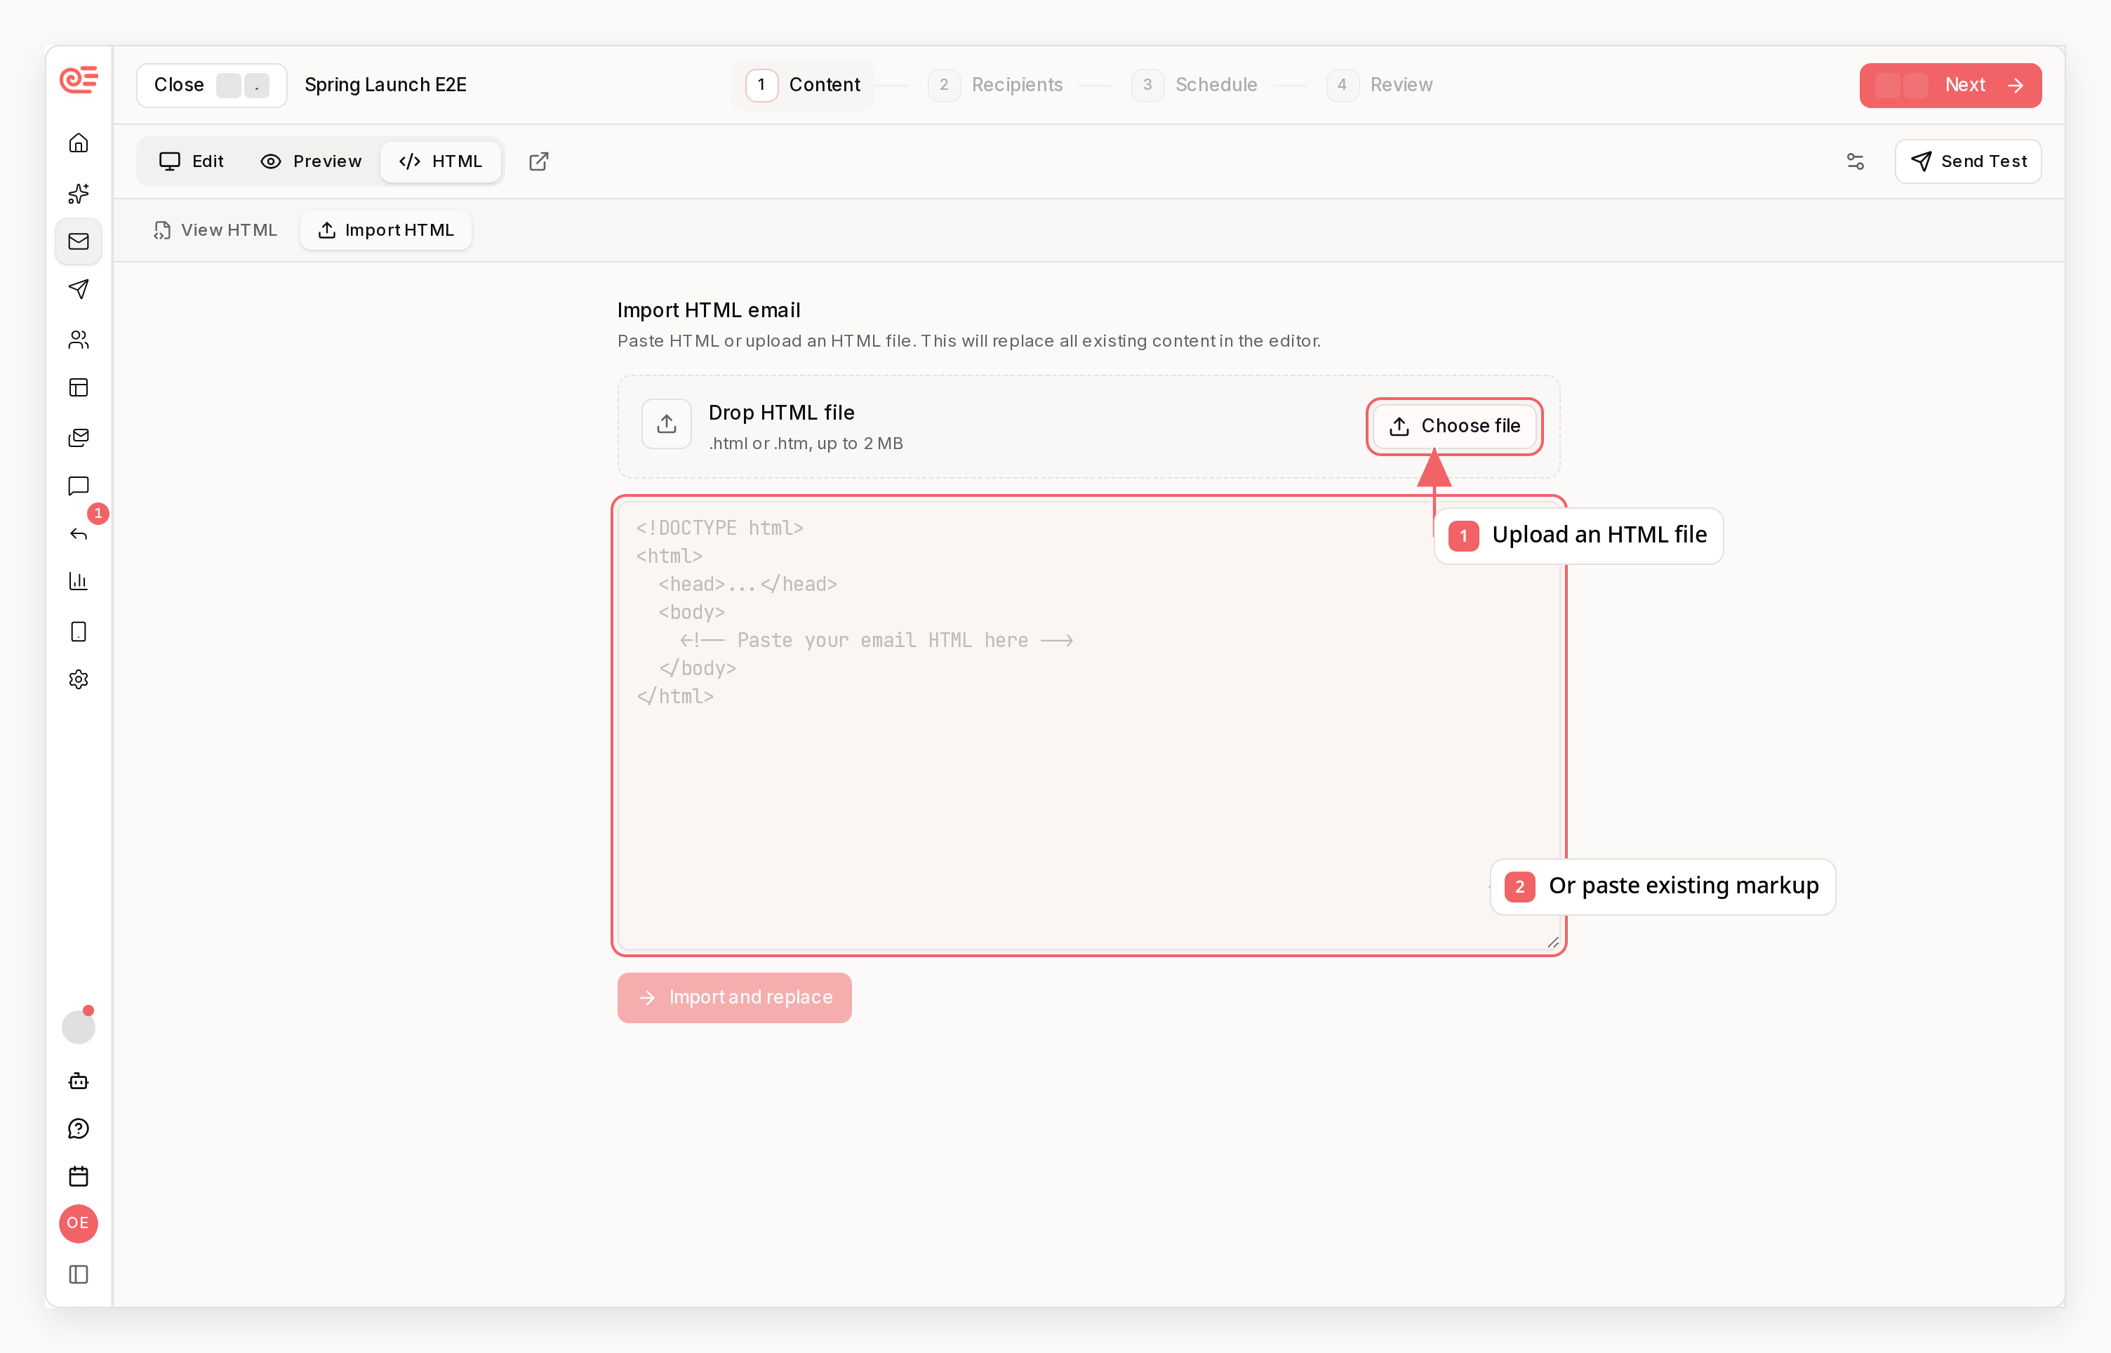Go to Home from the sidebar

78,143
